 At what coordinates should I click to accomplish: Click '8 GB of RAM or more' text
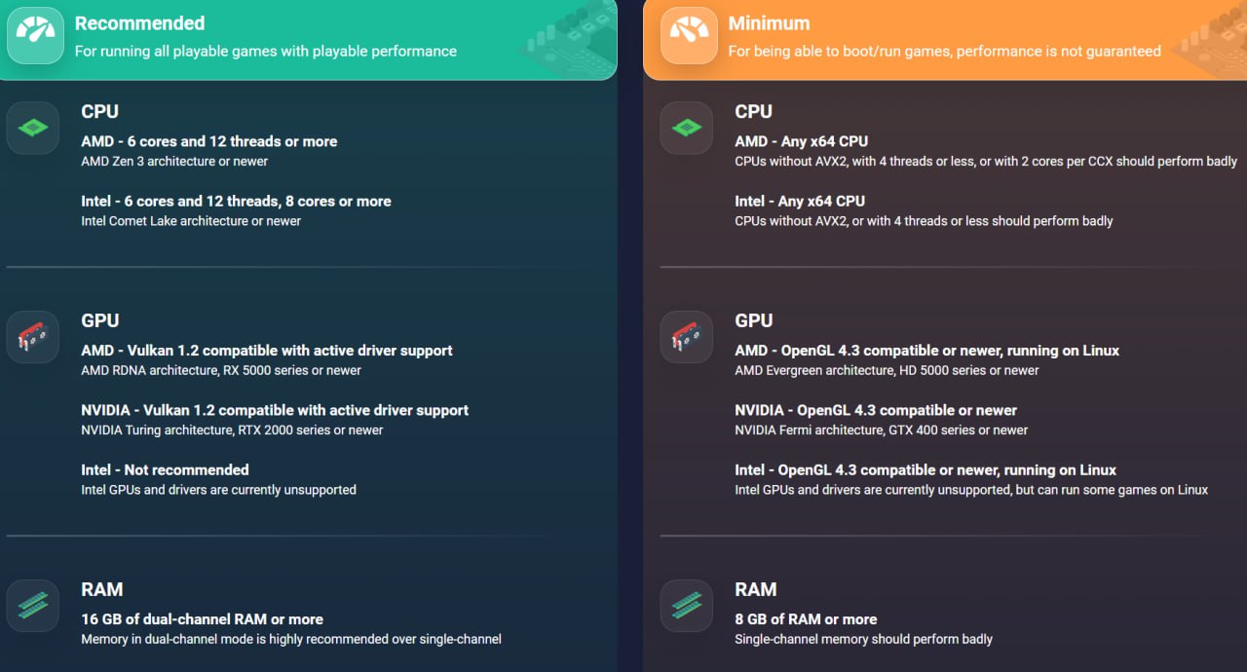coord(806,618)
